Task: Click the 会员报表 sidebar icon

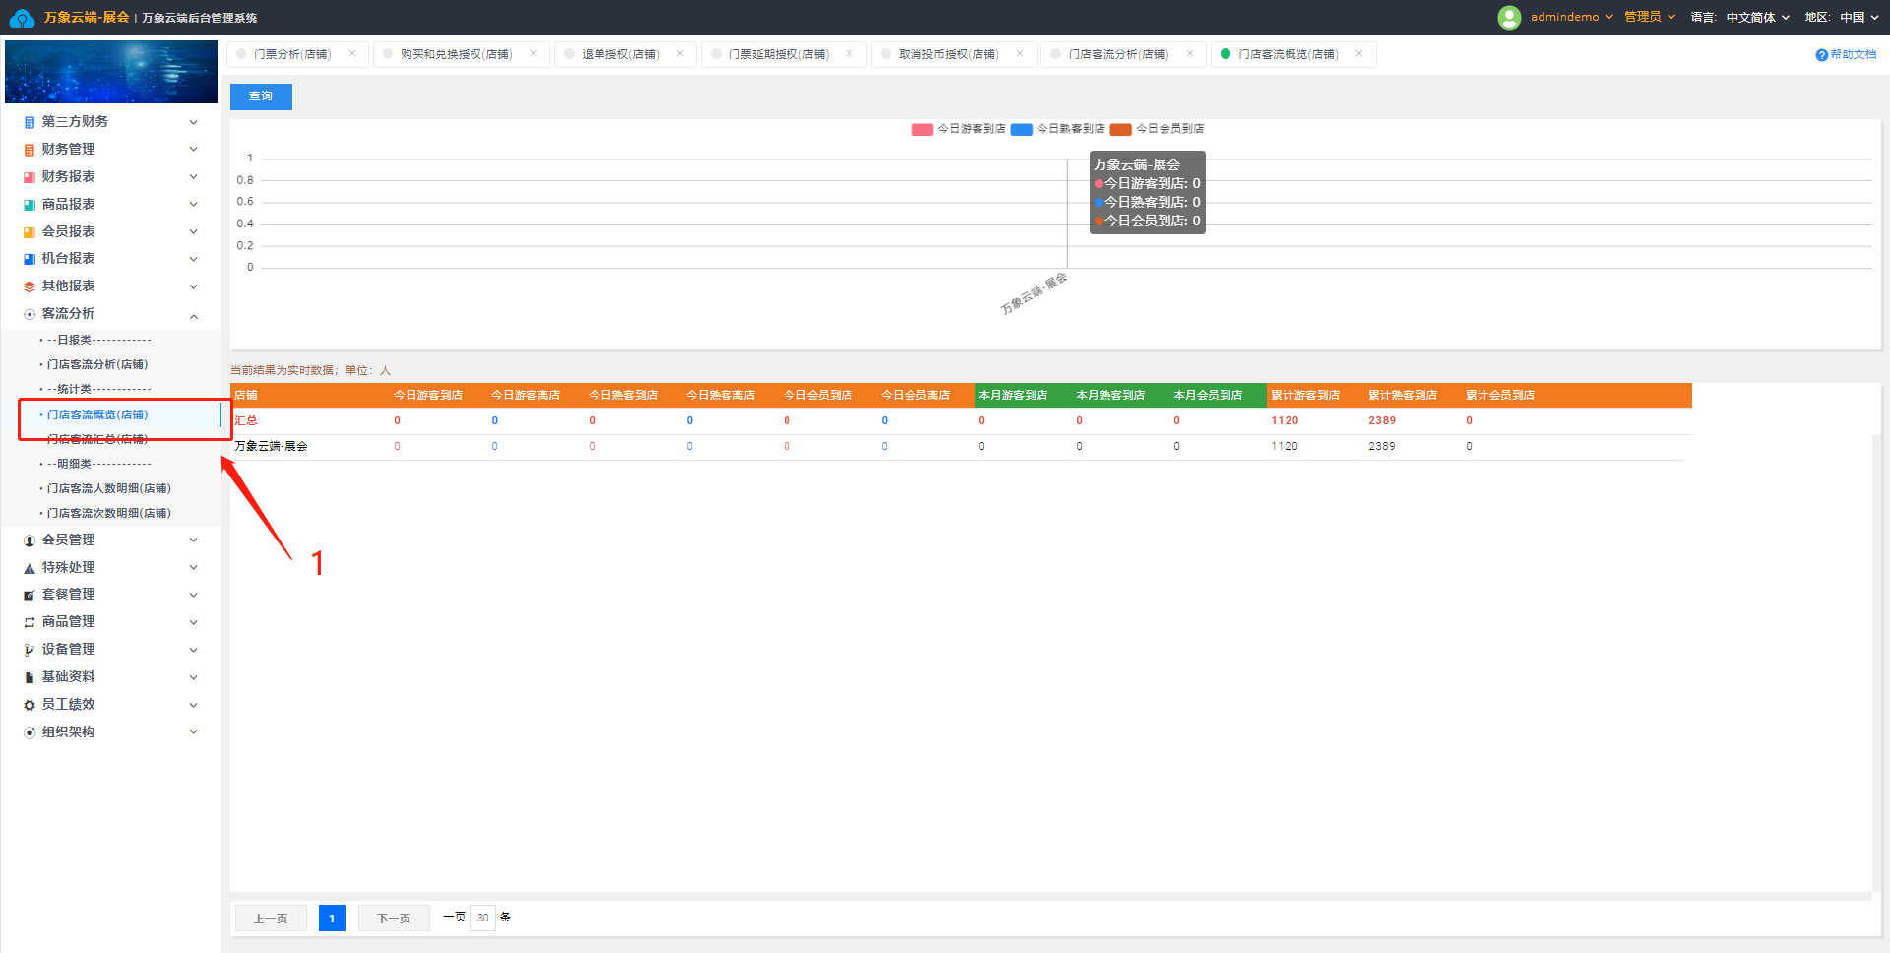Action: [30, 232]
